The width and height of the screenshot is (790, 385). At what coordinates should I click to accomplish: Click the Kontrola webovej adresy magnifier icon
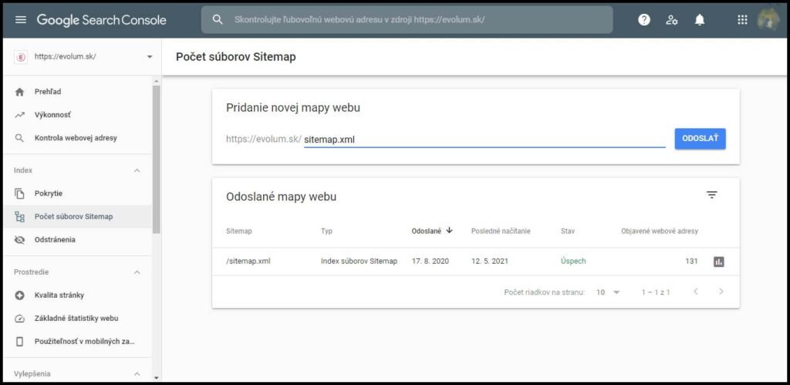19,138
